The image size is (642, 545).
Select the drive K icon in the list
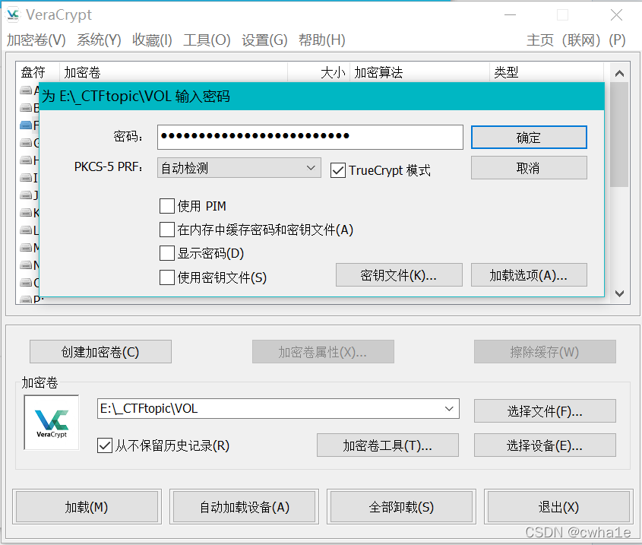pos(26,212)
